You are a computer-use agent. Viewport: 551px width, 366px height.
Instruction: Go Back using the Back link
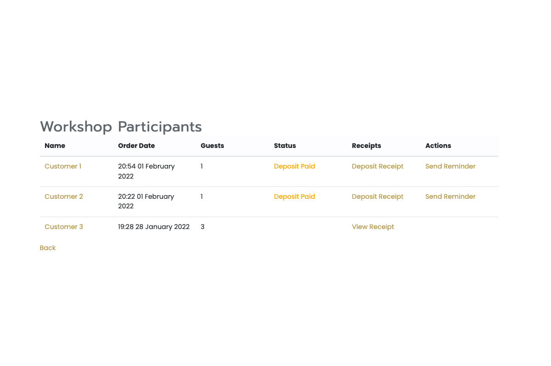point(48,248)
